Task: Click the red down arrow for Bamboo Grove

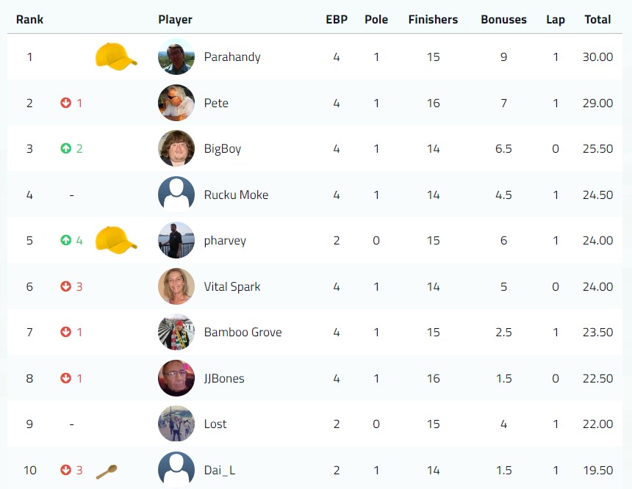Action: 65,332
